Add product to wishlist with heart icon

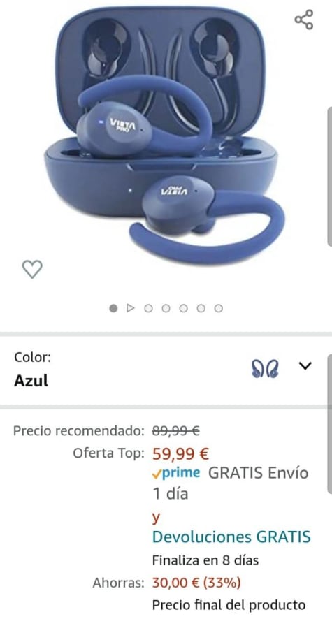pyautogui.click(x=32, y=269)
